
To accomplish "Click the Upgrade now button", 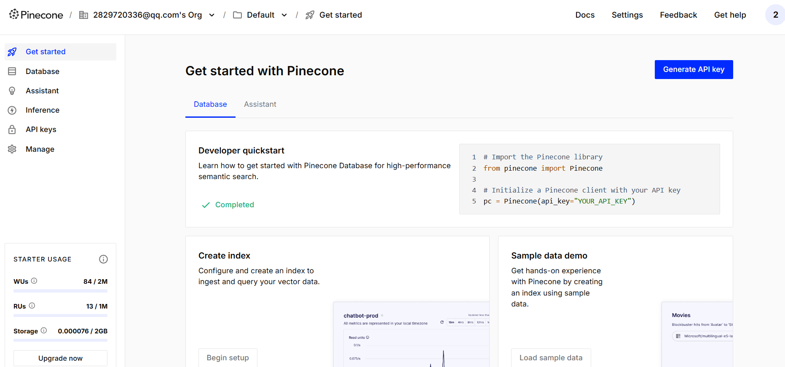I will point(60,358).
